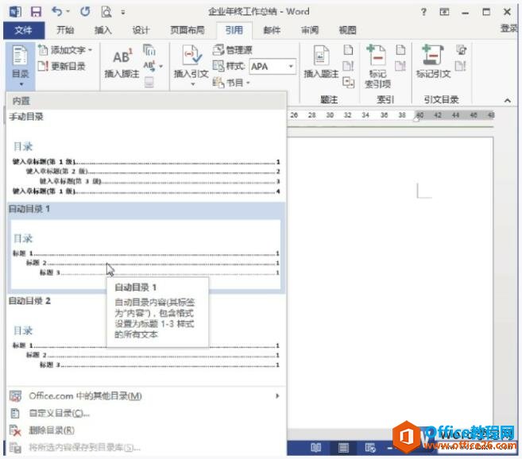Click the insert endnote icon
Viewport: 522px width, 459px height.
tap(149, 50)
